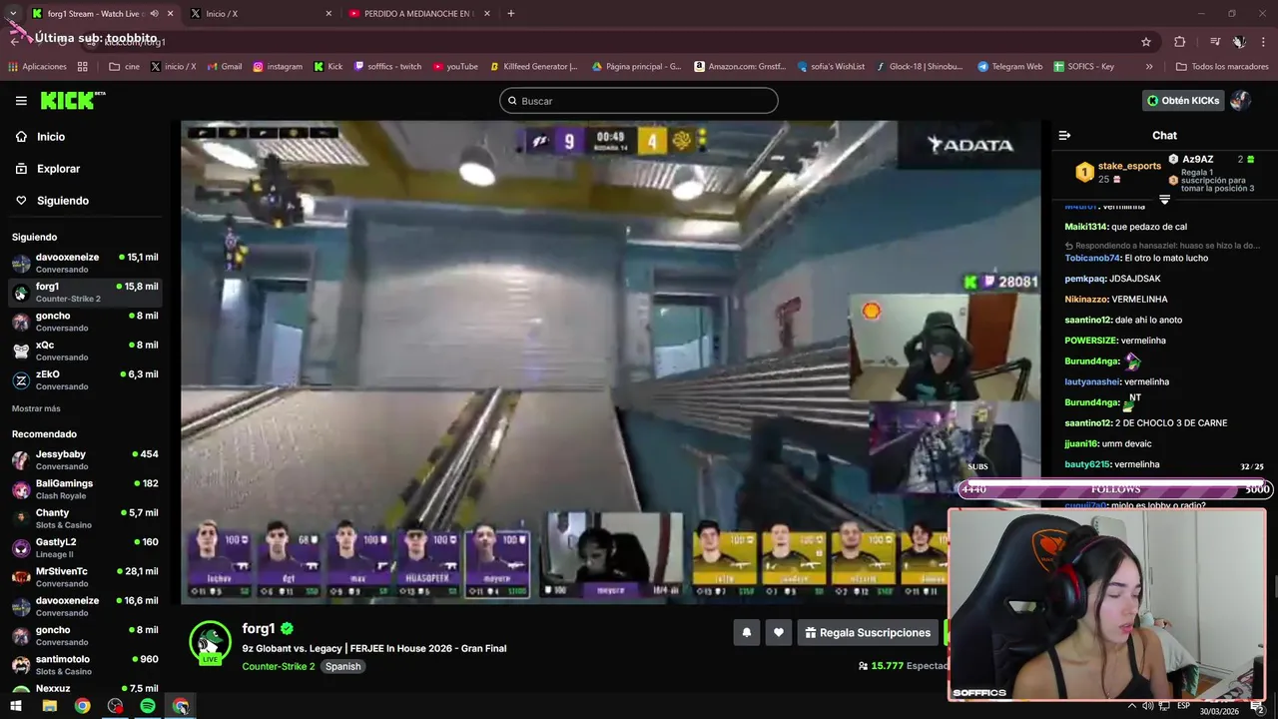Image resolution: width=1278 pixels, height=719 pixels.
Task: Click the stream video player
Action: point(611,362)
